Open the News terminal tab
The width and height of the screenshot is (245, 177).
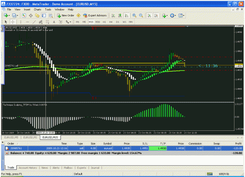[45, 168]
